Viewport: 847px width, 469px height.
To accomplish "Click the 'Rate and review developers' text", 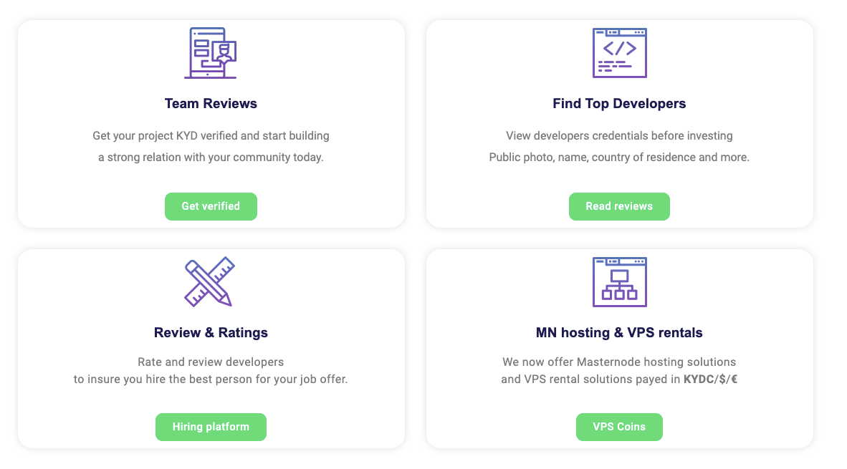I will coord(211,362).
